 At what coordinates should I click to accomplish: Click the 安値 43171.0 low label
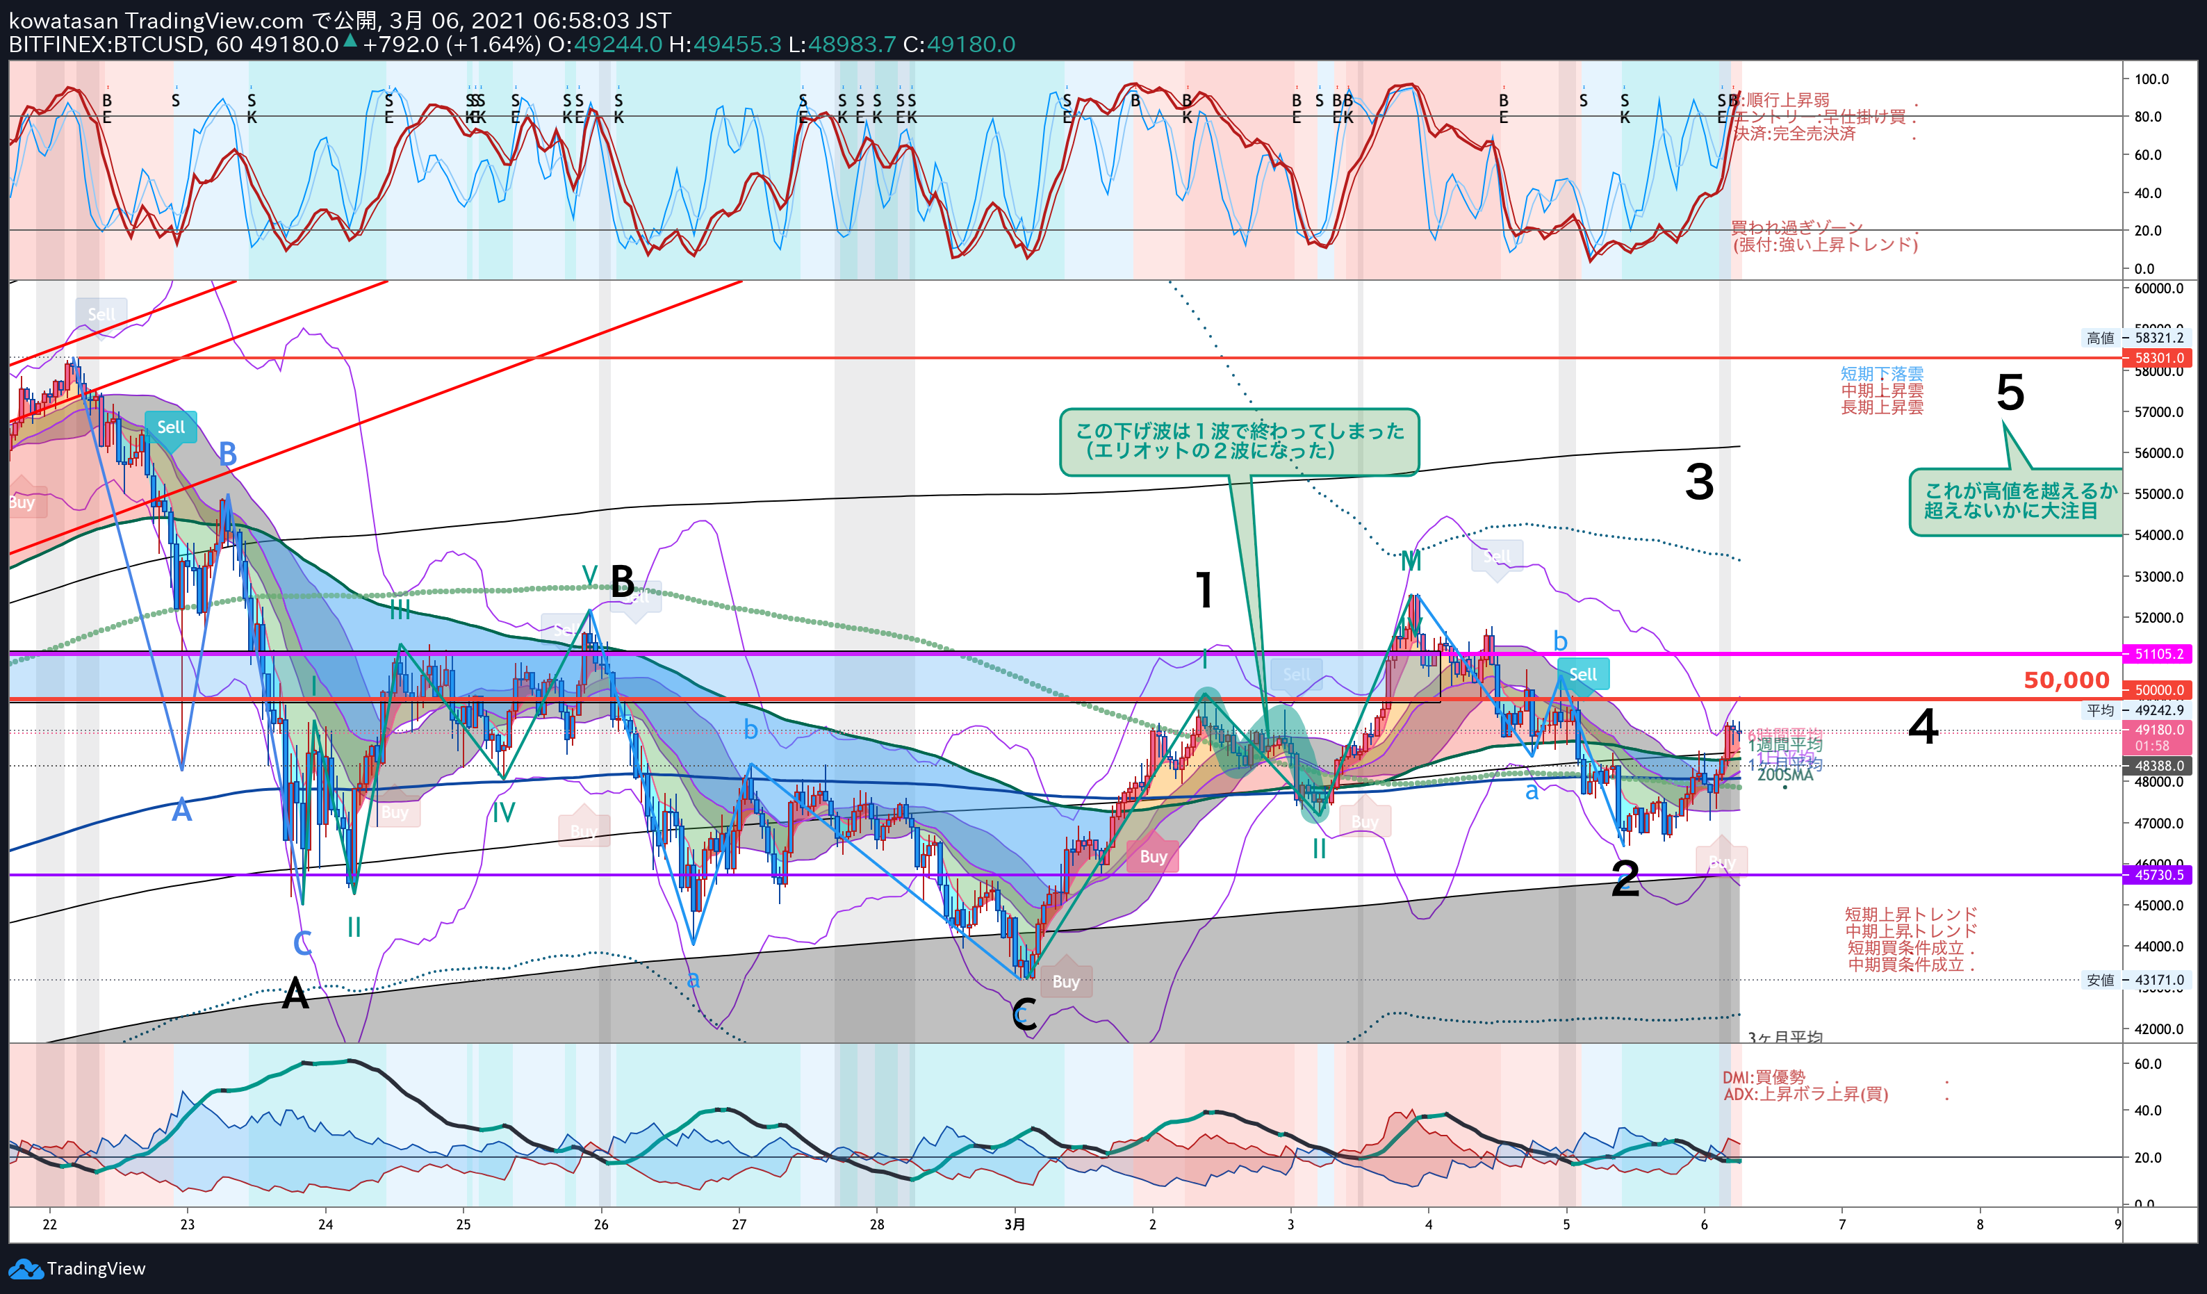(x=2136, y=979)
